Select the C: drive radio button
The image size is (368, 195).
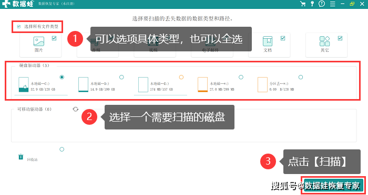coord(62,77)
